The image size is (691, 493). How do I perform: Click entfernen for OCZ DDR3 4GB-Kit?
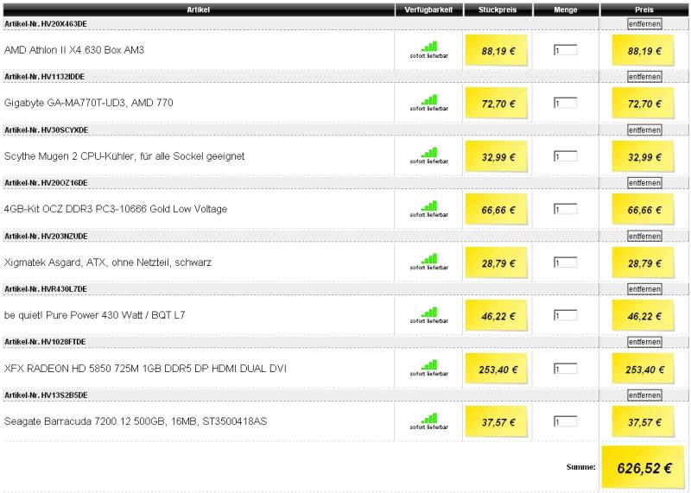pos(644,183)
